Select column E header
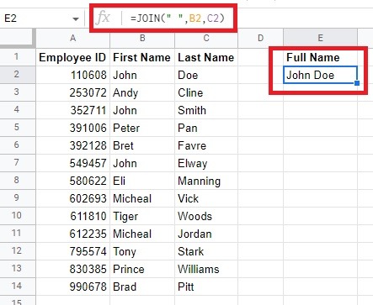This screenshot has width=373, height=305. tap(320, 38)
